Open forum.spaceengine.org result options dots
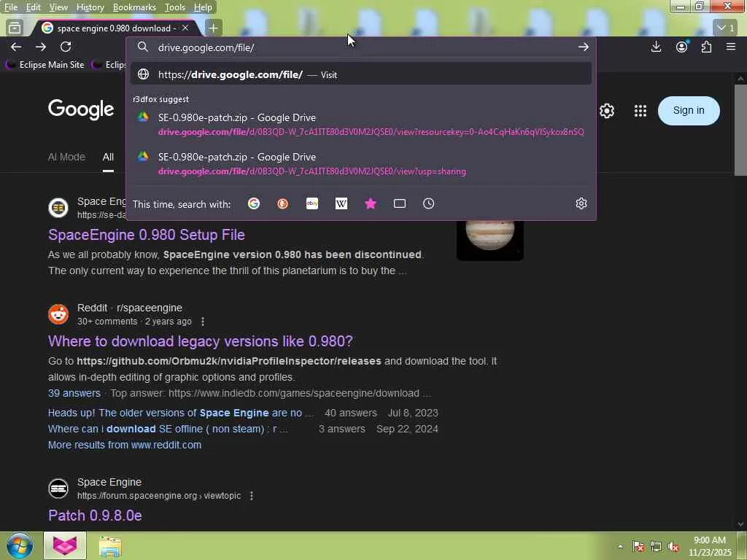The width and height of the screenshot is (747, 560). pyautogui.click(x=252, y=496)
